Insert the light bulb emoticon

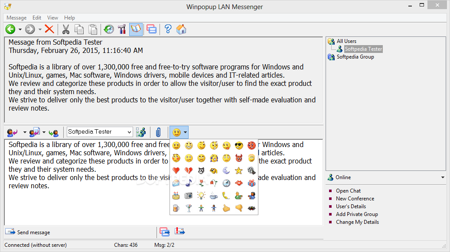tap(201, 196)
